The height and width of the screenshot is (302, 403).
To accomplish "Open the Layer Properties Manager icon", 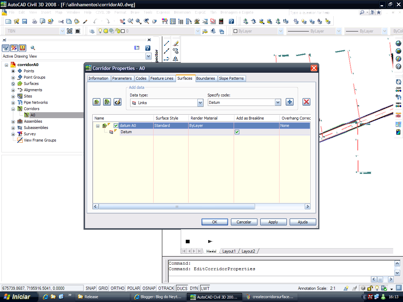I will coord(92,31).
